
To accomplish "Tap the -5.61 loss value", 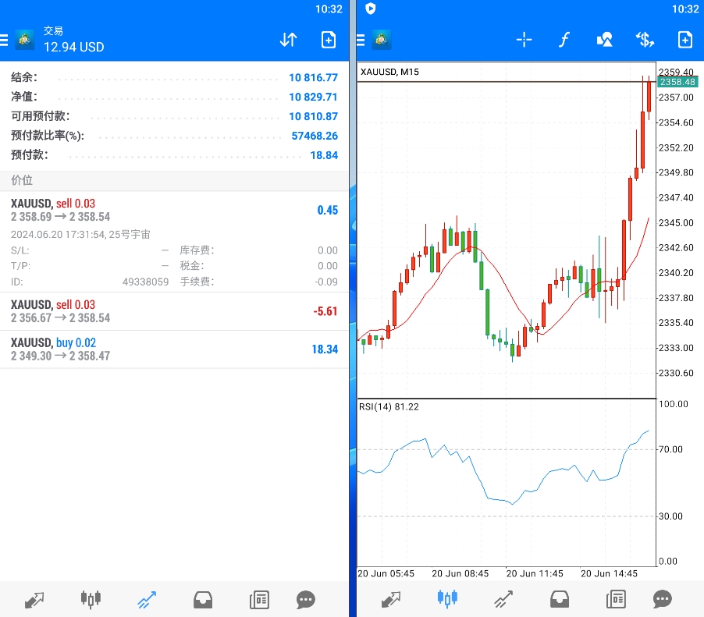I will click(x=325, y=311).
